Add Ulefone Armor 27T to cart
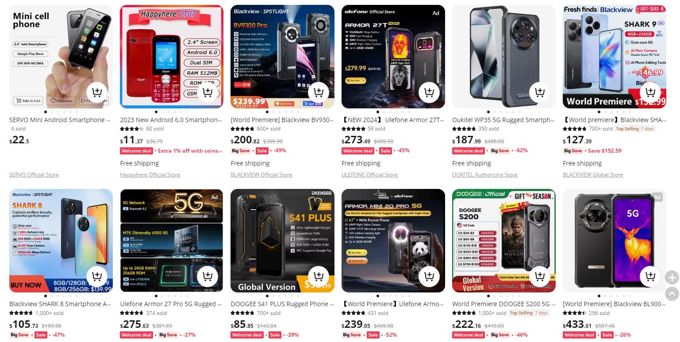 [429, 92]
